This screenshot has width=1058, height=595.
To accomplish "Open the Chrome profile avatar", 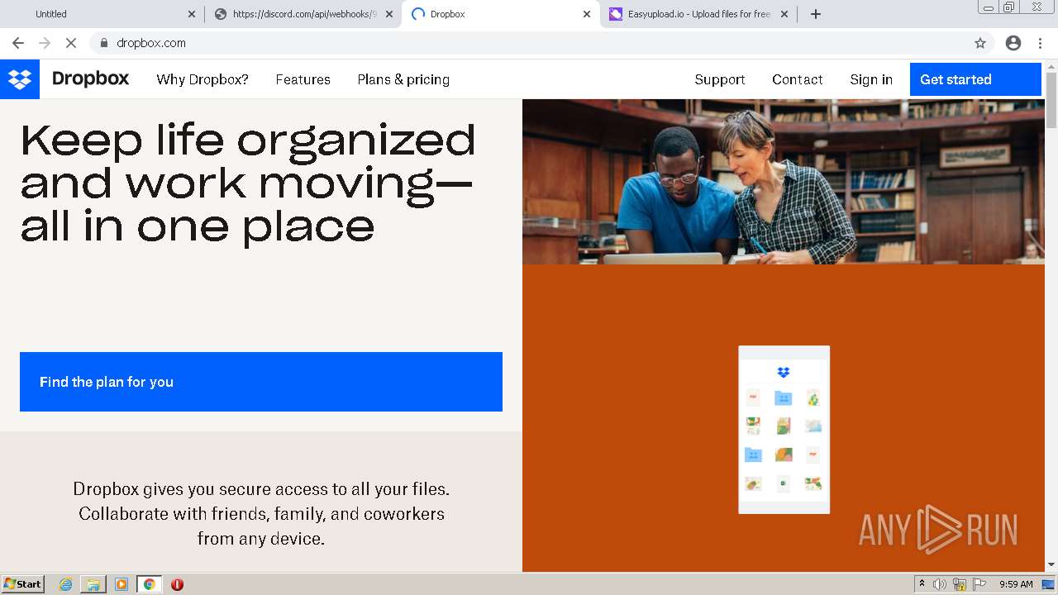I will (1013, 43).
